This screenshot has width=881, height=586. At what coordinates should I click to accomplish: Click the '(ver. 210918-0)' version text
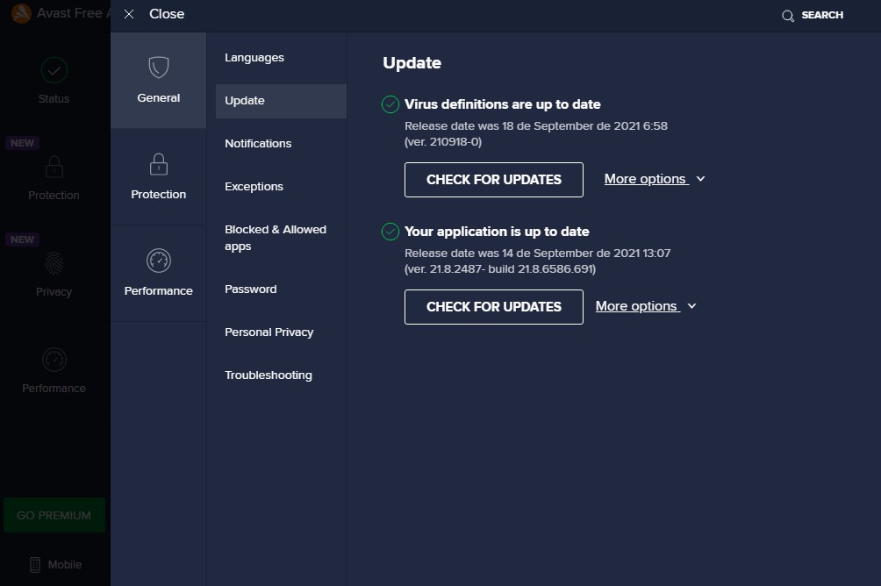click(443, 141)
